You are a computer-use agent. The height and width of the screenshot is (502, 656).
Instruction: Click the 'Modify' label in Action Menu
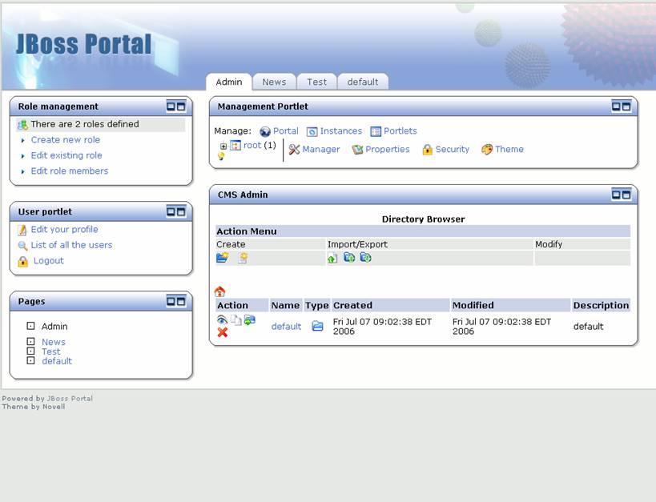[549, 244]
